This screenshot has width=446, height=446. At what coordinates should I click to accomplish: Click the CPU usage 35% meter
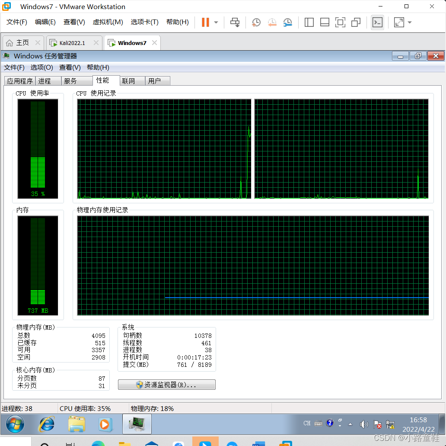38,149
